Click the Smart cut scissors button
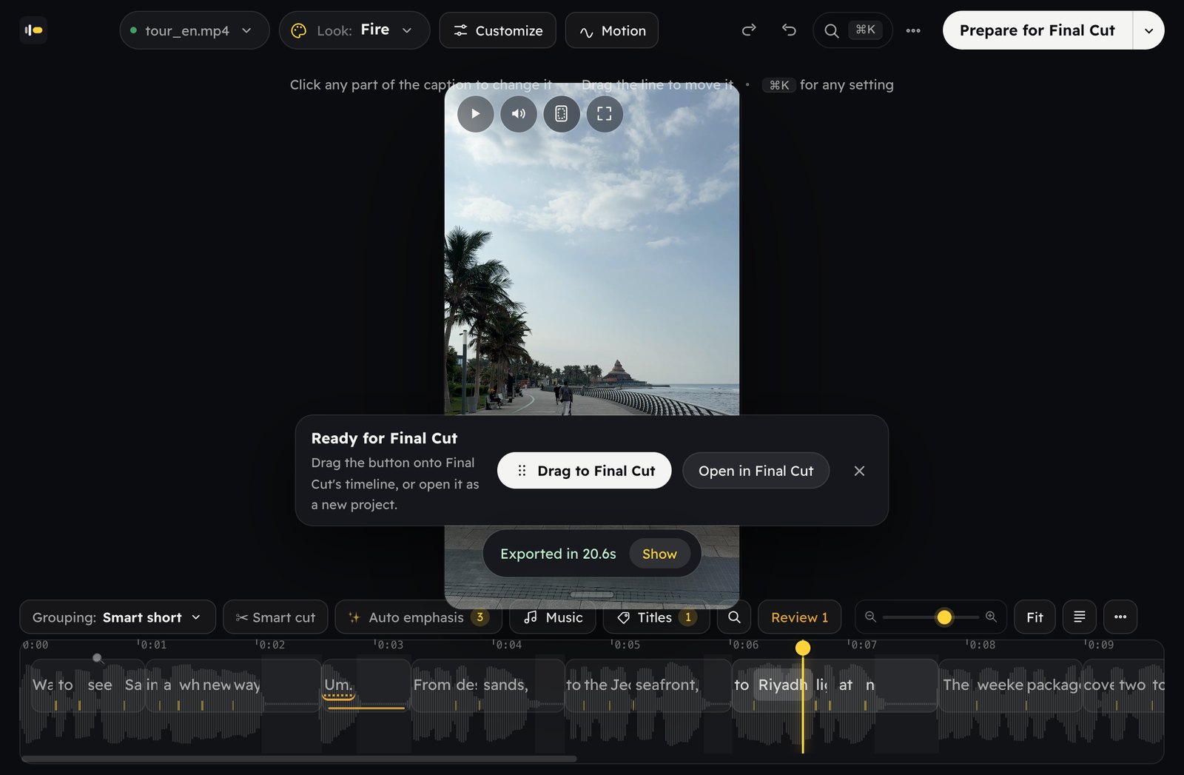The image size is (1184, 775). 275,617
